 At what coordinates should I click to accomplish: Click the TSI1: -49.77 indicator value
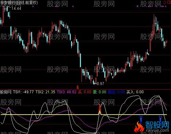click(23, 92)
